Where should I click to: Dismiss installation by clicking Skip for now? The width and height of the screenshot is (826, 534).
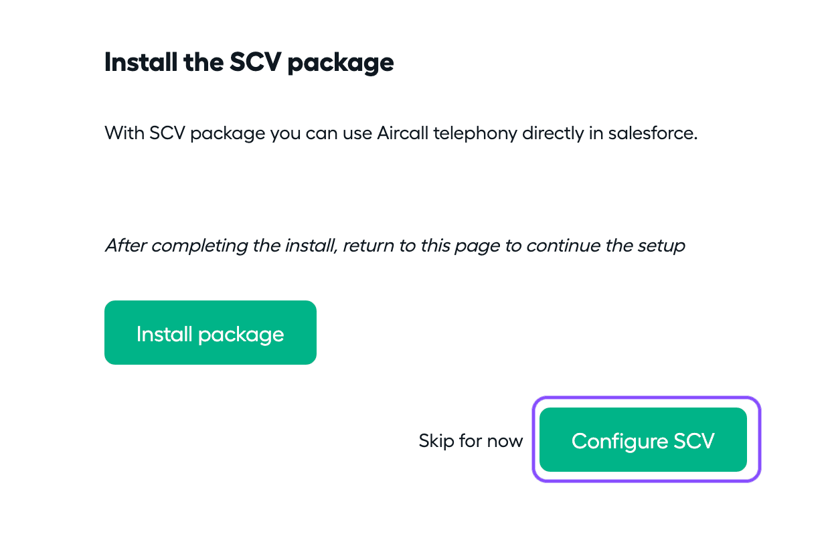coord(470,440)
